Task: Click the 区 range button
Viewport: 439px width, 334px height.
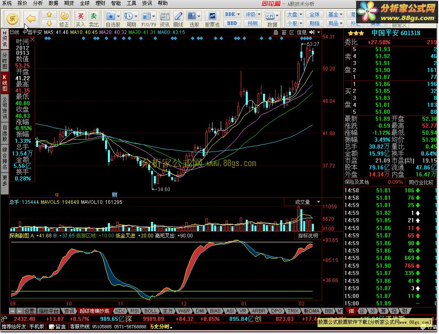Action: [x=292, y=32]
